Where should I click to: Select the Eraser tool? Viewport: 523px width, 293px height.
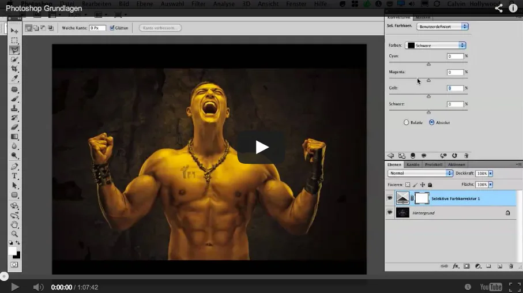[14, 127]
